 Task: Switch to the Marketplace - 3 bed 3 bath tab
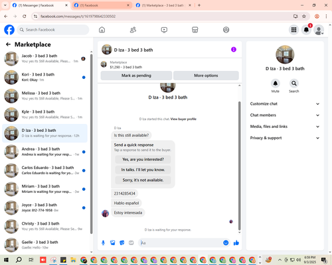163,5
